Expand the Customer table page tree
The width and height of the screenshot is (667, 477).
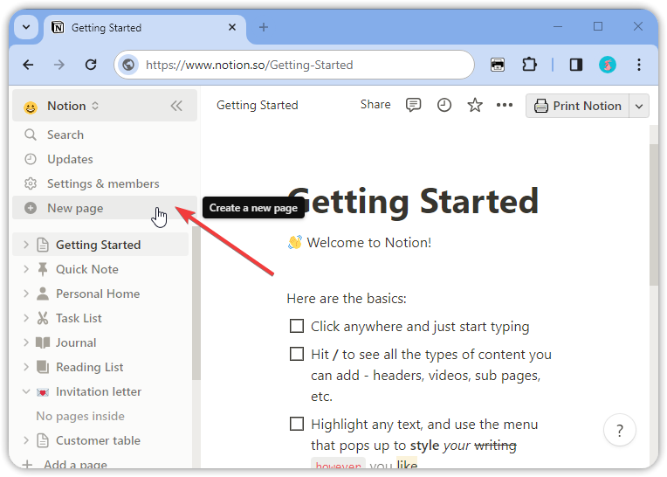[x=26, y=440]
